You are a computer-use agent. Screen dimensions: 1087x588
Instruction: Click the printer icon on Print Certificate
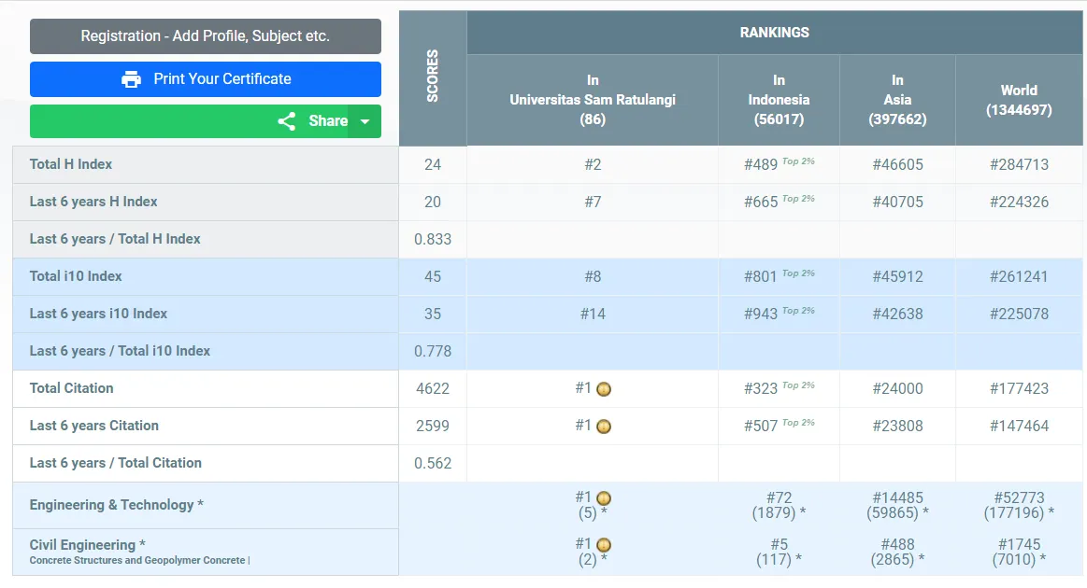point(131,79)
